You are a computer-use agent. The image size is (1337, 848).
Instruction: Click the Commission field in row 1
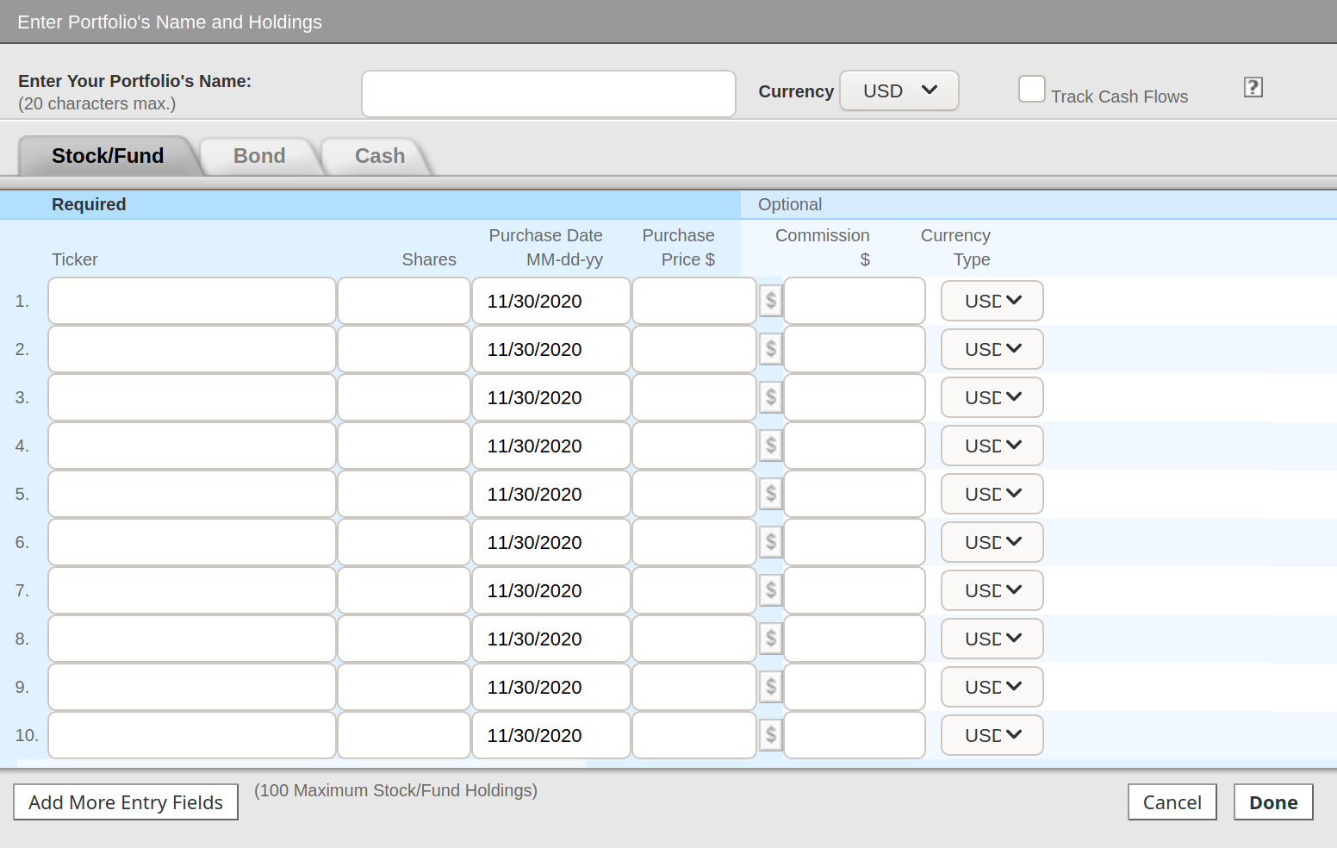(x=855, y=301)
